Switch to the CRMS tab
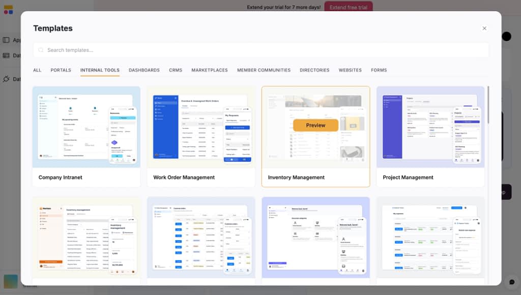Image resolution: width=521 pixels, height=295 pixels. click(x=176, y=70)
